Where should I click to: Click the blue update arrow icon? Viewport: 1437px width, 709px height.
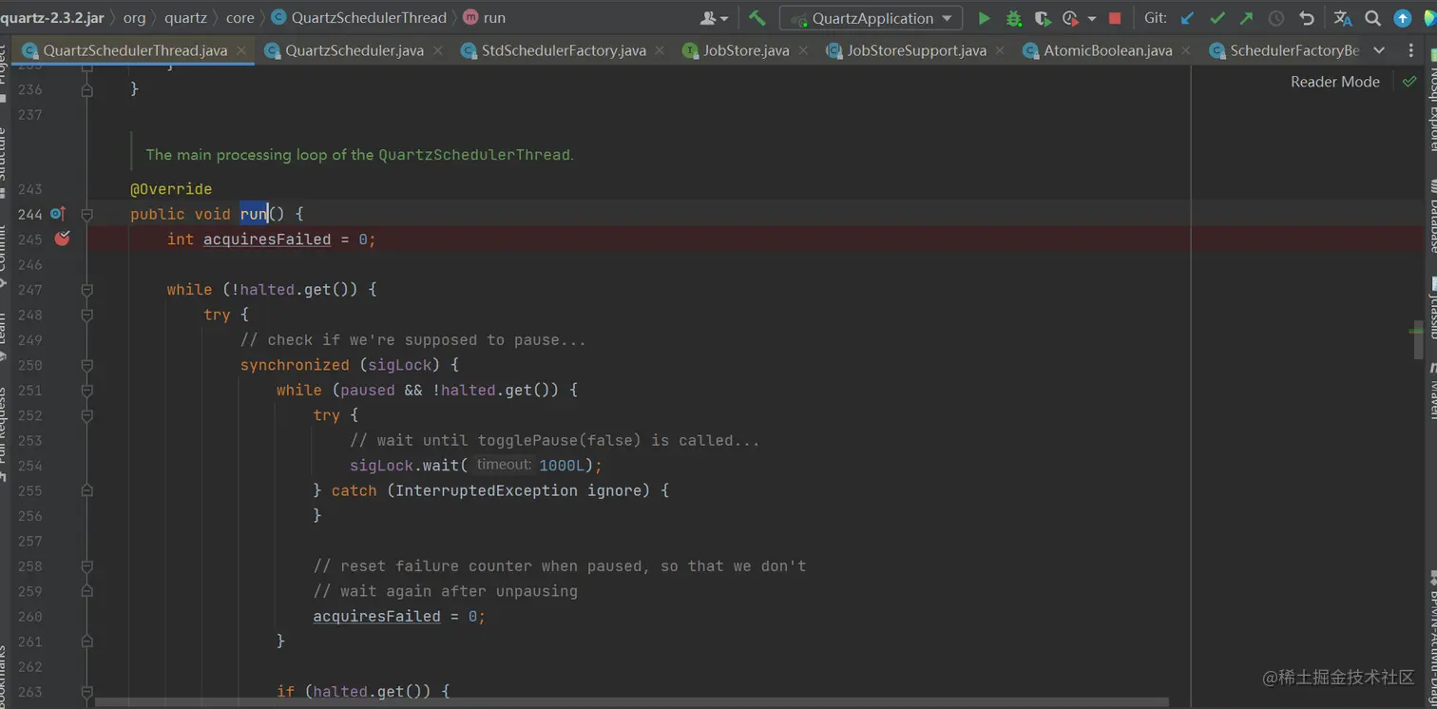click(1402, 18)
